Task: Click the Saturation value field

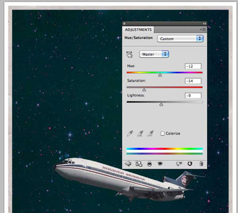Action: [193, 81]
